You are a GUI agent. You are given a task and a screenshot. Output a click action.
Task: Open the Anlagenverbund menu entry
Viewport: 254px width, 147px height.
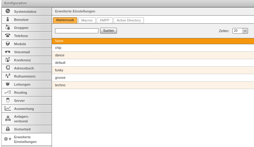tap(21, 119)
